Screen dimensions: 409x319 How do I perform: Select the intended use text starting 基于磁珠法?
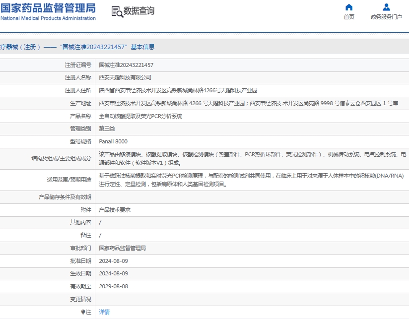251,180
